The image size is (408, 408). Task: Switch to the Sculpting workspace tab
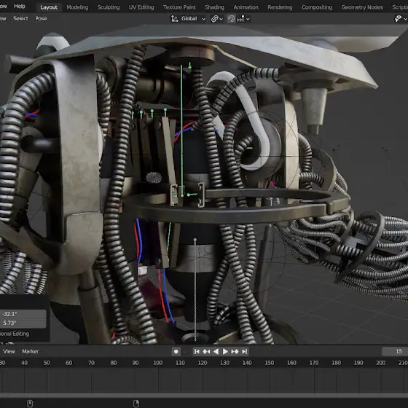click(109, 7)
